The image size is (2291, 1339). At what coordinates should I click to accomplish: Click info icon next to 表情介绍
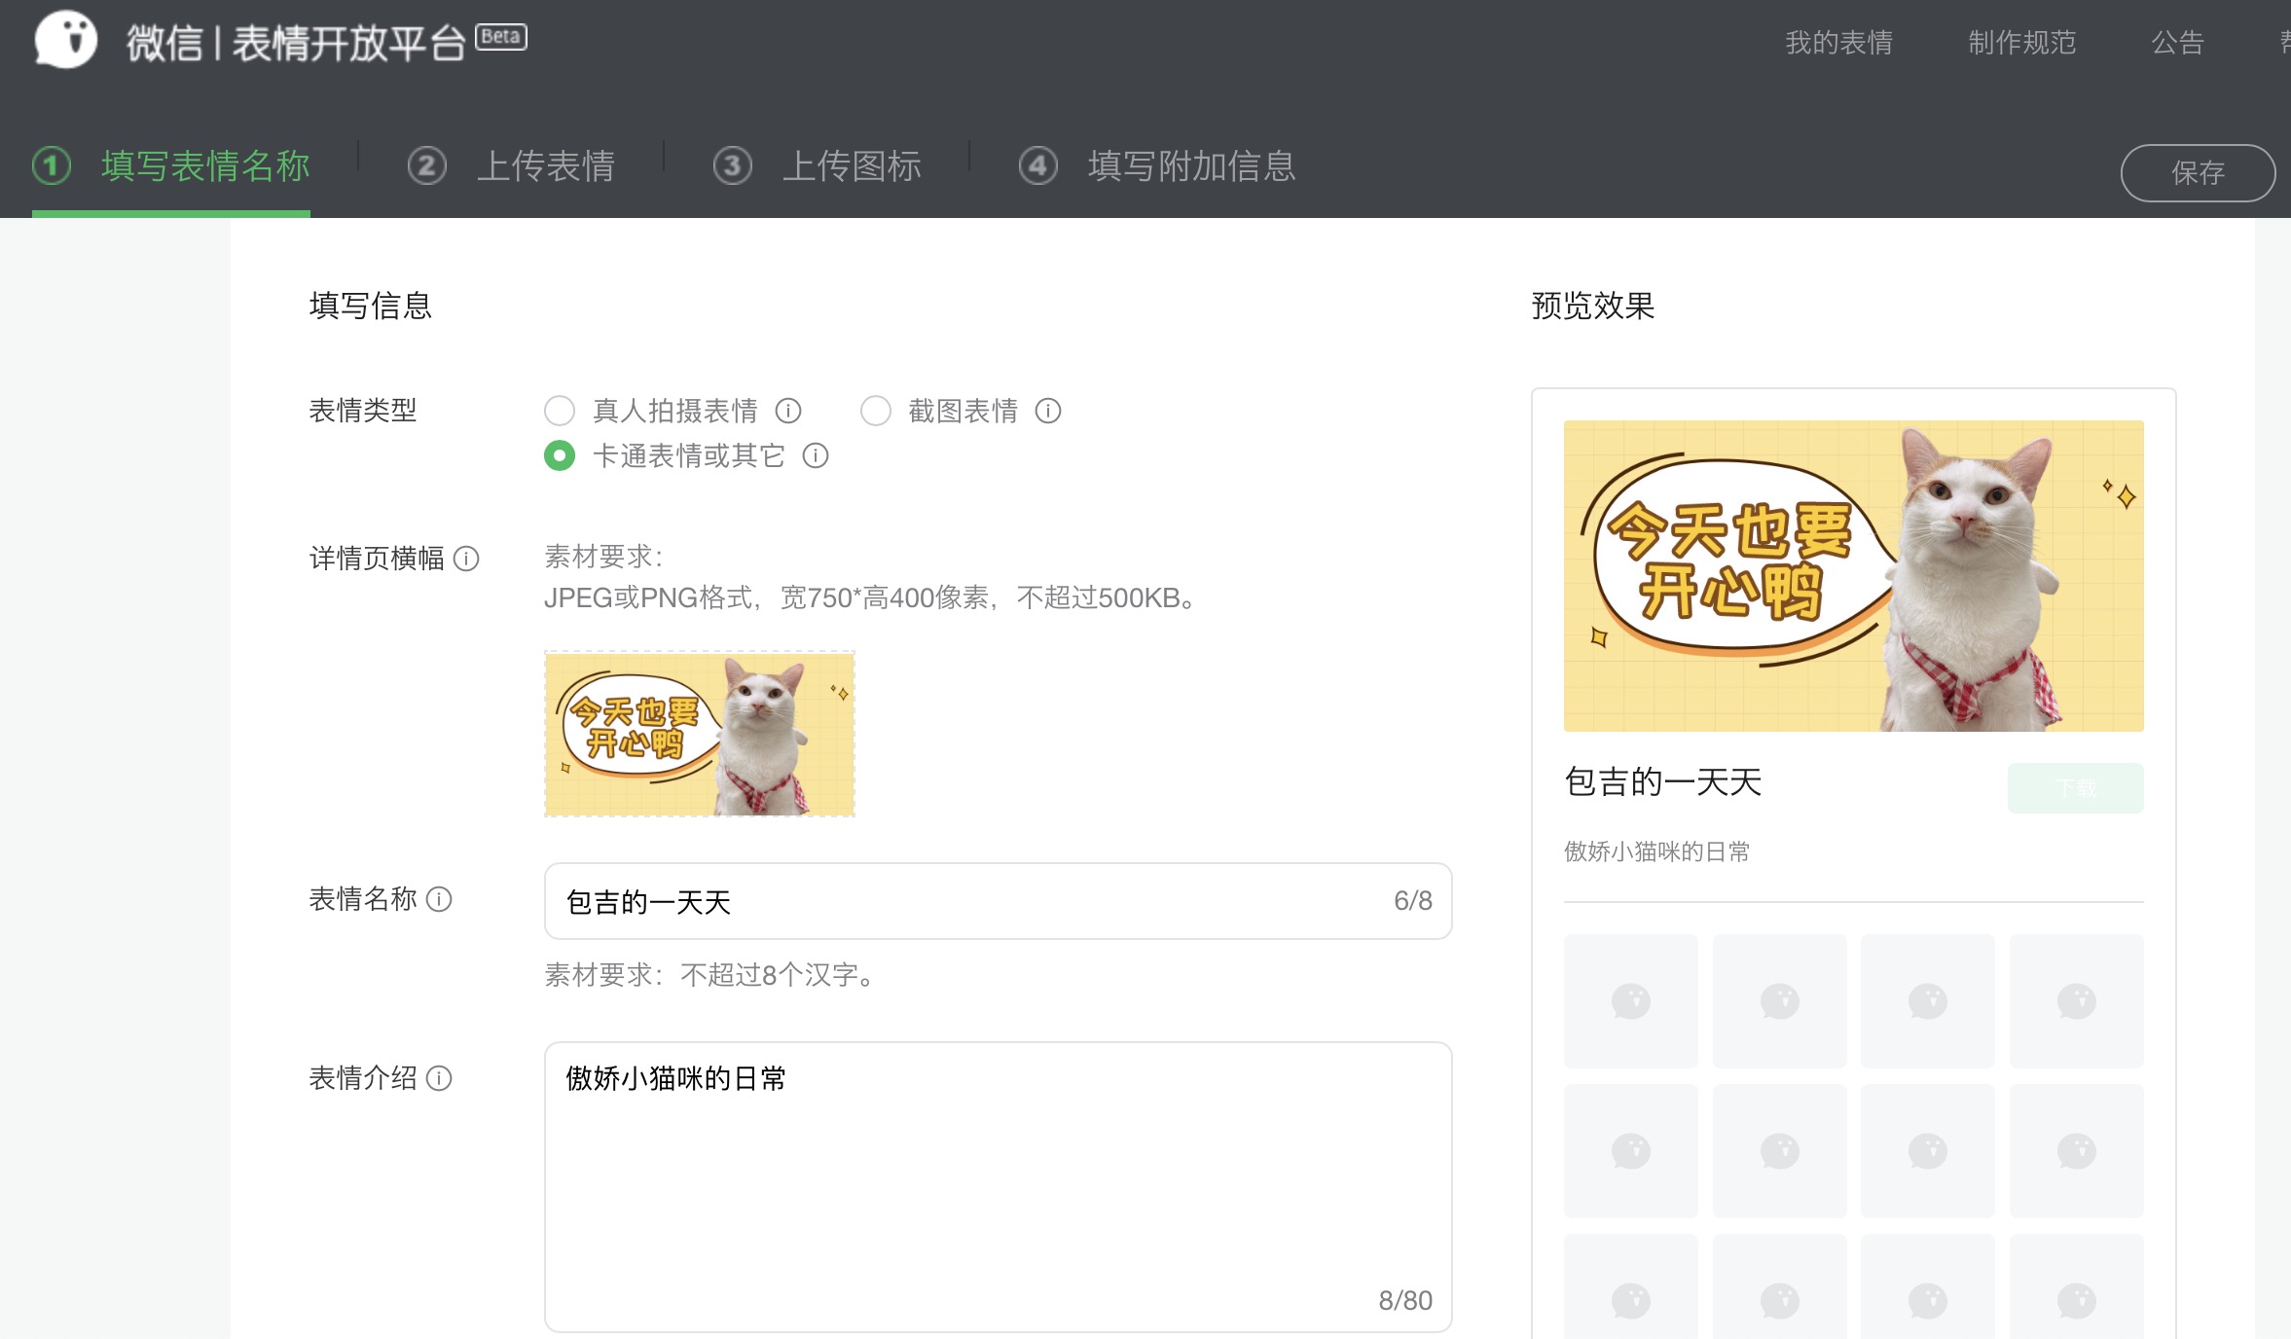pyautogui.click(x=440, y=1078)
